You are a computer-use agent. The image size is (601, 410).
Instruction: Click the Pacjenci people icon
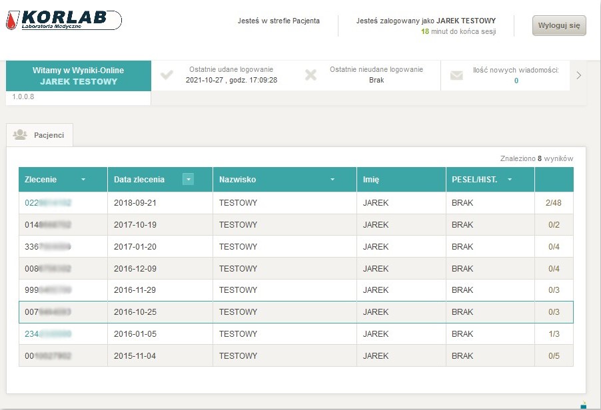click(20, 134)
